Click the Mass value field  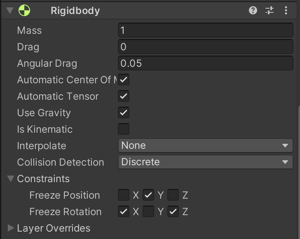[x=206, y=30]
